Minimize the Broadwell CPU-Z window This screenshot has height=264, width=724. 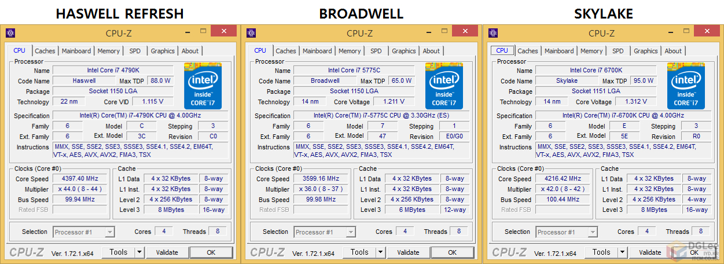pyautogui.click(x=428, y=32)
